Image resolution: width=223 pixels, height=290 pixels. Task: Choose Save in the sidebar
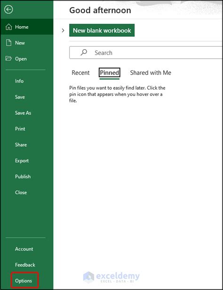[x=20, y=97]
